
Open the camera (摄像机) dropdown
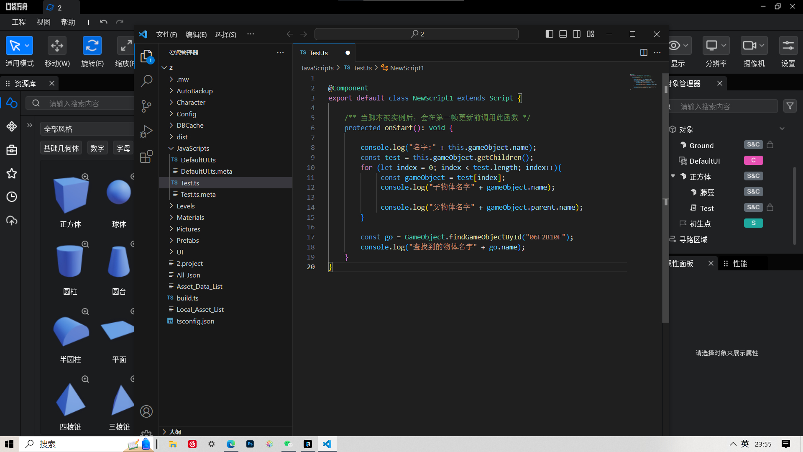click(754, 46)
